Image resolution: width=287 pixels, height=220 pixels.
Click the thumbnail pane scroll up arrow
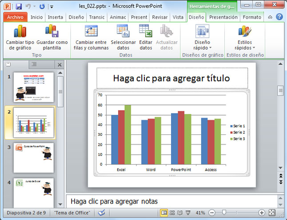(x=60, y=73)
